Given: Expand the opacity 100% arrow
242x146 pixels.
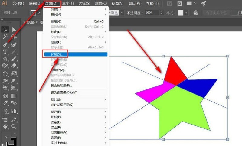Looking at the screenshot, I should (x=162, y=13).
